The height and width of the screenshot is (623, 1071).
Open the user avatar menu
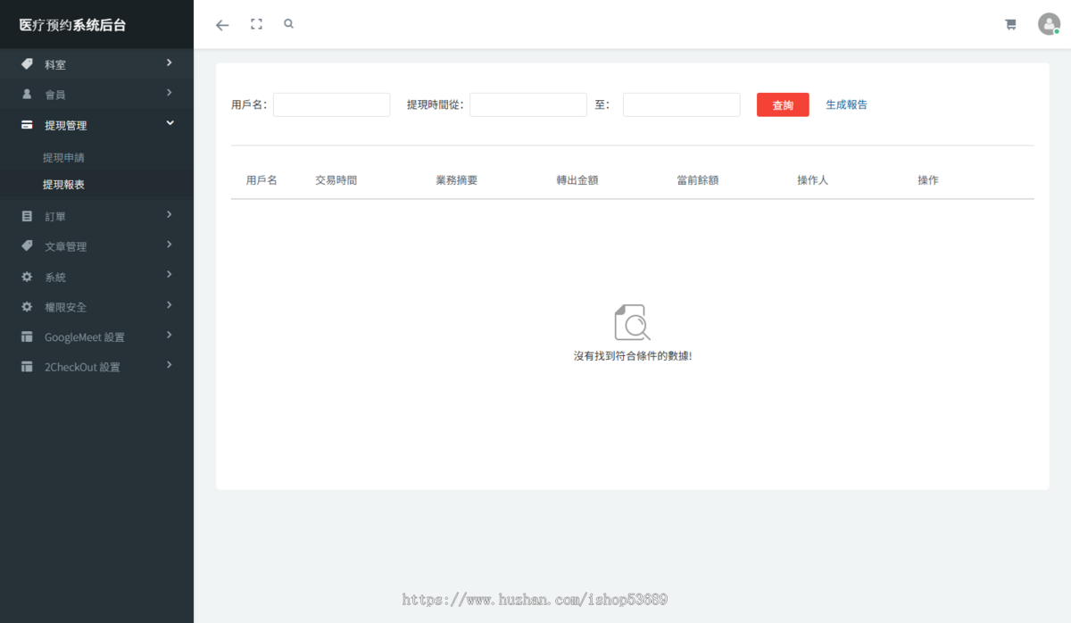[x=1049, y=24]
